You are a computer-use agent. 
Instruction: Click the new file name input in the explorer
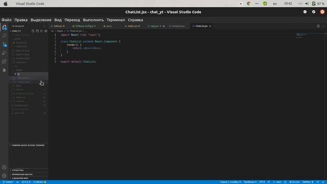(x=33, y=74)
